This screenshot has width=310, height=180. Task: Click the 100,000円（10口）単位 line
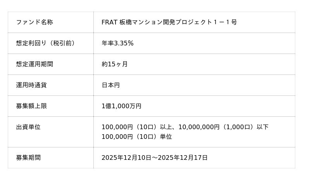(x=136, y=137)
